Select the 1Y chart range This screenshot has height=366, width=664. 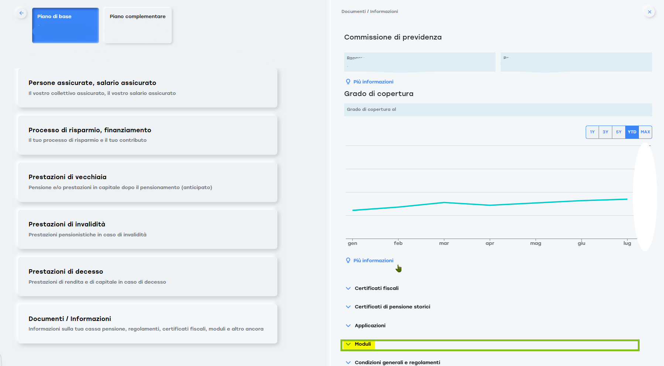[592, 132]
